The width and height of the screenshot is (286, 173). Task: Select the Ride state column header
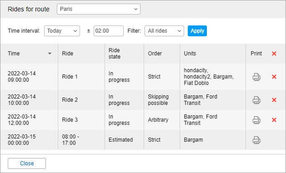tap(115, 54)
